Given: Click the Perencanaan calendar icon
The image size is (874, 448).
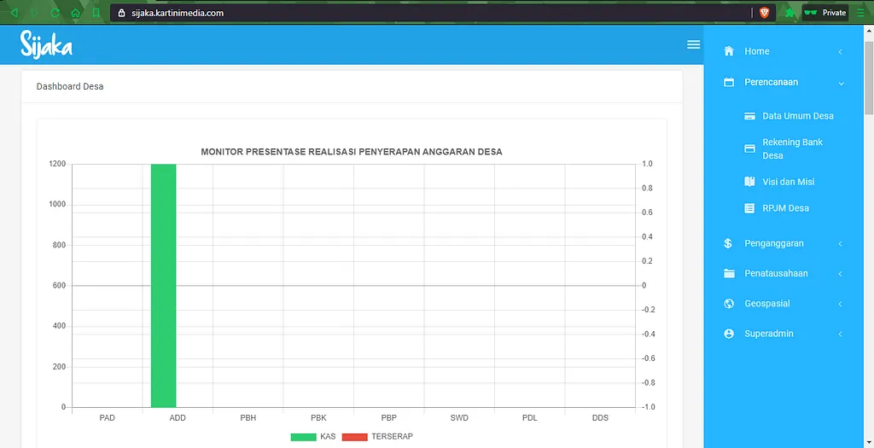Looking at the screenshot, I should coord(729,83).
